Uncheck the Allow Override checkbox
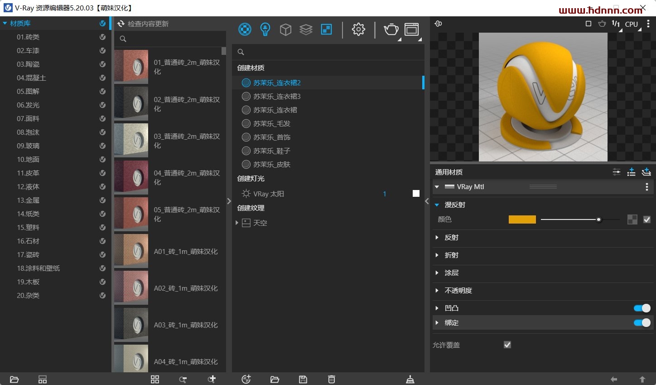656x385 pixels. coord(507,345)
